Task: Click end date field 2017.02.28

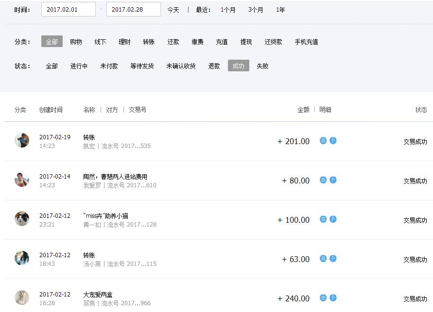Action: tap(133, 9)
